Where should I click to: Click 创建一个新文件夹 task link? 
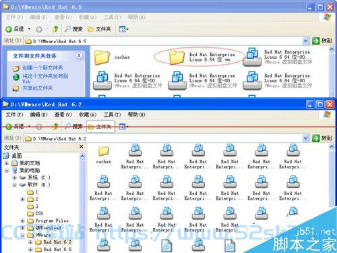[38, 68]
